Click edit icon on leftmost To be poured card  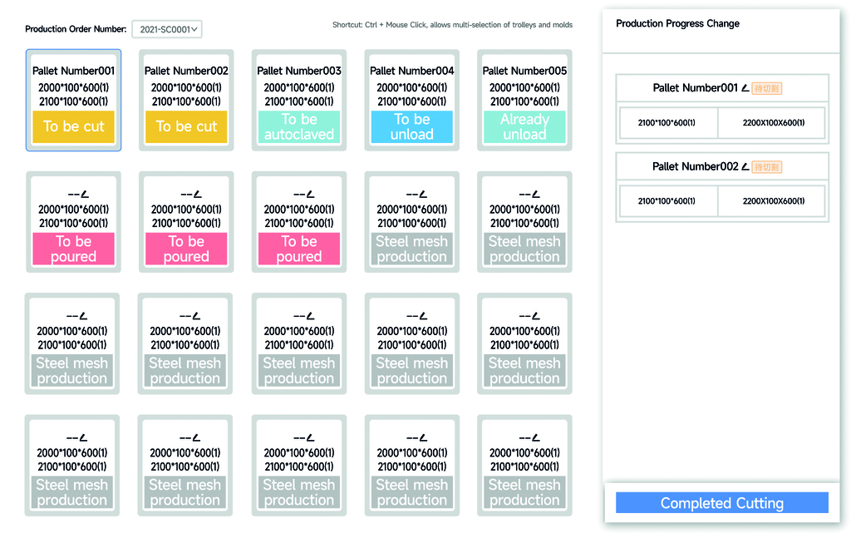coord(82,195)
